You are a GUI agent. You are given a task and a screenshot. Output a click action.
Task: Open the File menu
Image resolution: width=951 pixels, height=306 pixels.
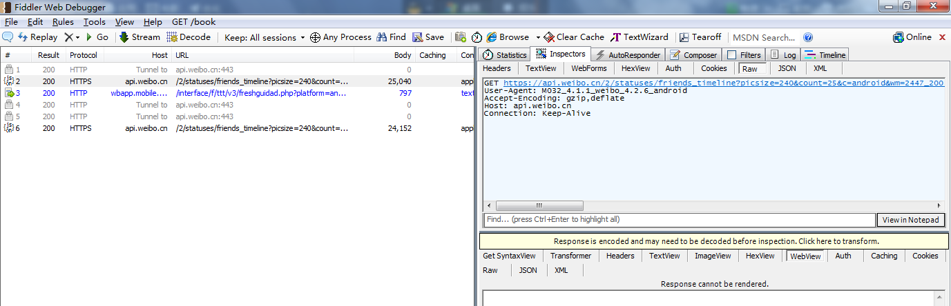coord(11,22)
